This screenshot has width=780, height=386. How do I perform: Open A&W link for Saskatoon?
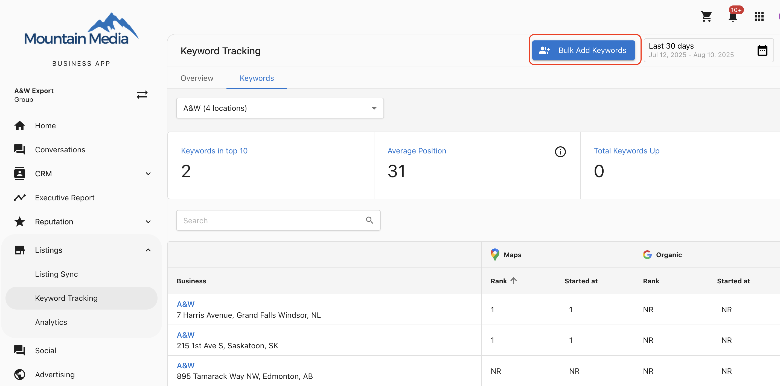186,335
